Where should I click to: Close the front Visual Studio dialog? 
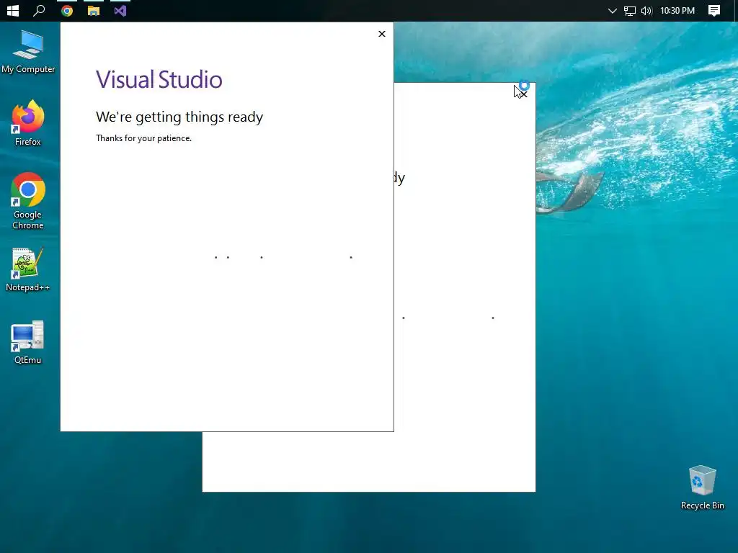pyautogui.click(x=382, y=34)
